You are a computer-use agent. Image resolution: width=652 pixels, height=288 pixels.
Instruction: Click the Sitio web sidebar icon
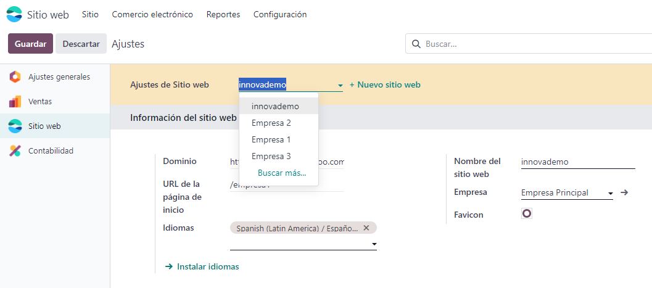15,126
